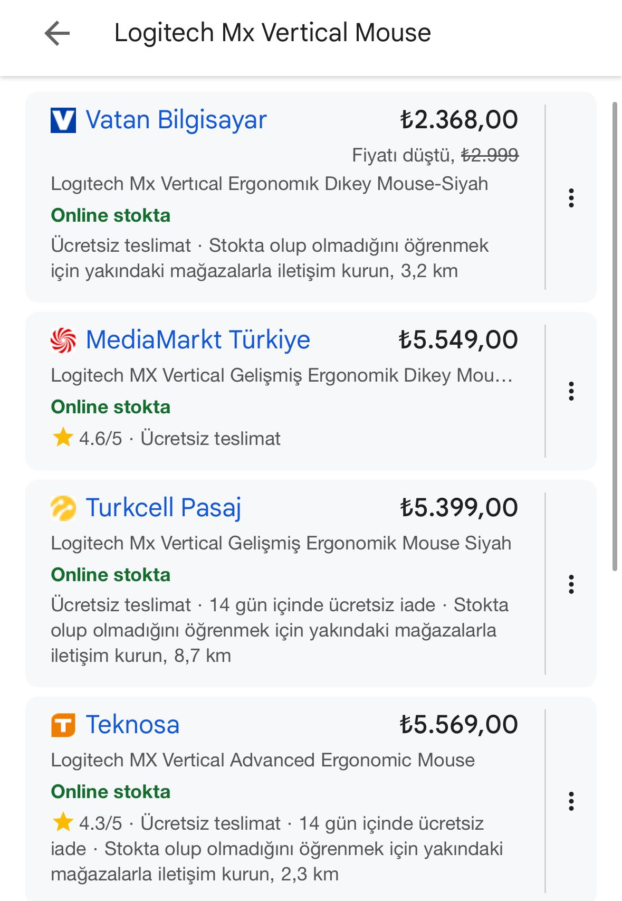622x901 pixels.
Task: Tap 'Logitech MX Vertical Advanced Ergonomic Mouse' title
Action: click(x=263, y=760)
